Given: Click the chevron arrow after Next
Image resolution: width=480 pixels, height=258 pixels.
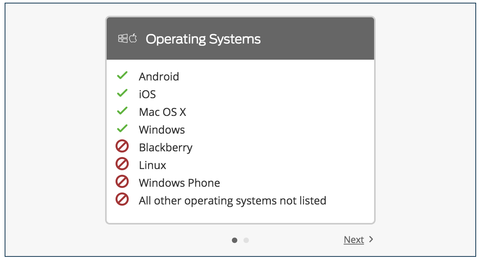Looking at the screenshot, I should (x=371, y=240).
